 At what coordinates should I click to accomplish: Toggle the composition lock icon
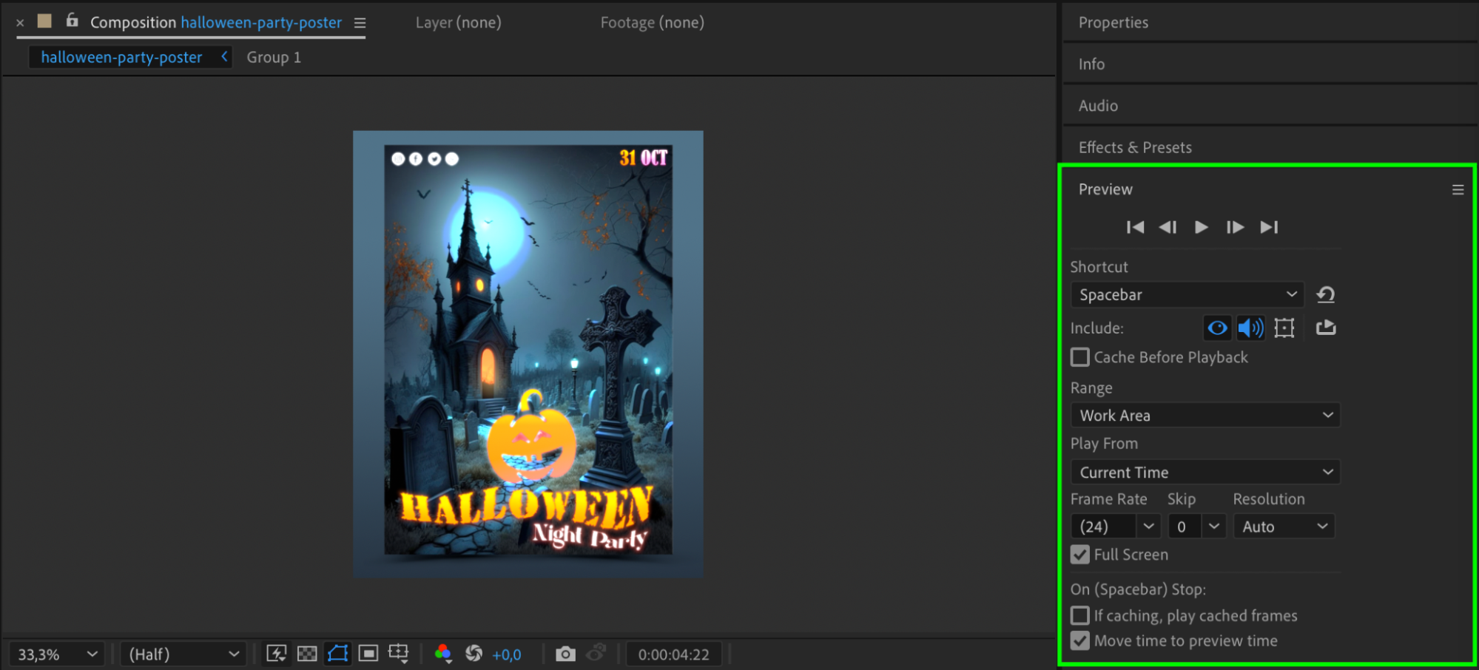click(72, 21)
